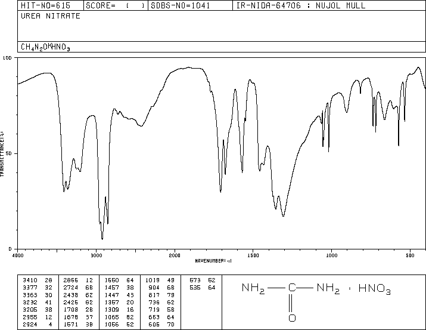Click the TRANSMITTANCE y-axis title

[x=2, y=154]
